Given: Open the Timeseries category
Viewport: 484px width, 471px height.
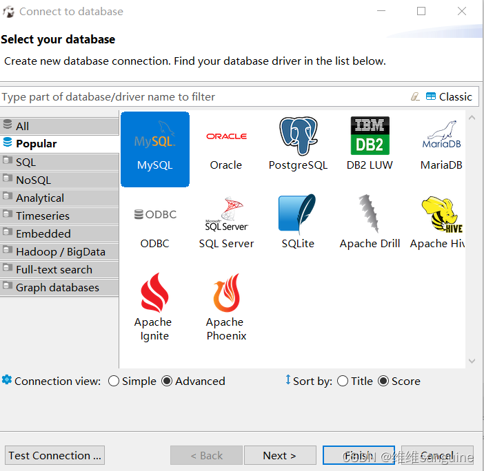Looking at the screenshot, I should click(59, 216).
